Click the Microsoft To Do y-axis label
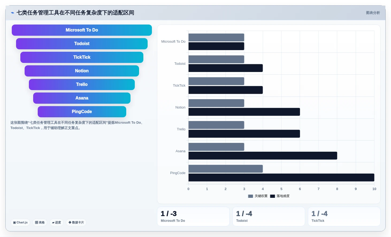Viewport: 391px width, 237px height. (x=173, y=42)
